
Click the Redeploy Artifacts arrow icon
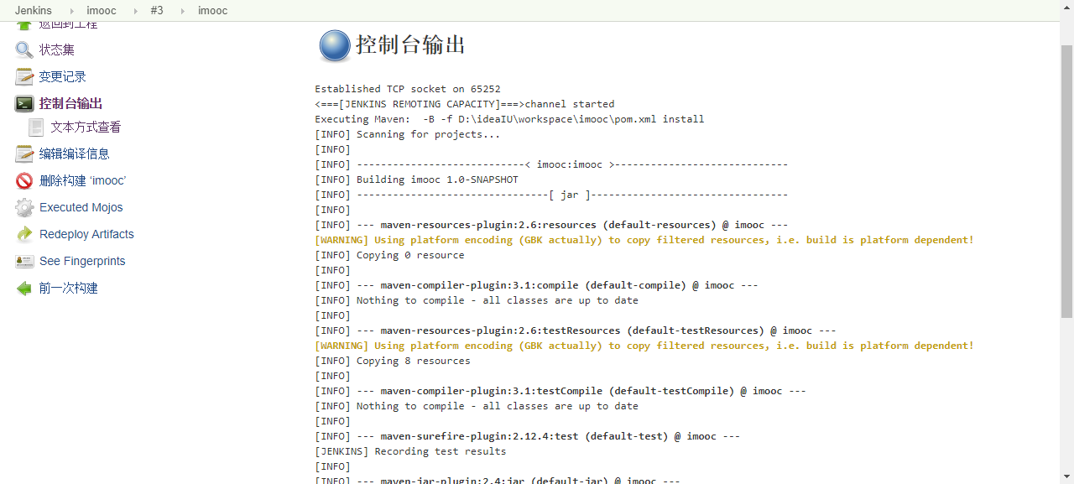tap(24, 234)
